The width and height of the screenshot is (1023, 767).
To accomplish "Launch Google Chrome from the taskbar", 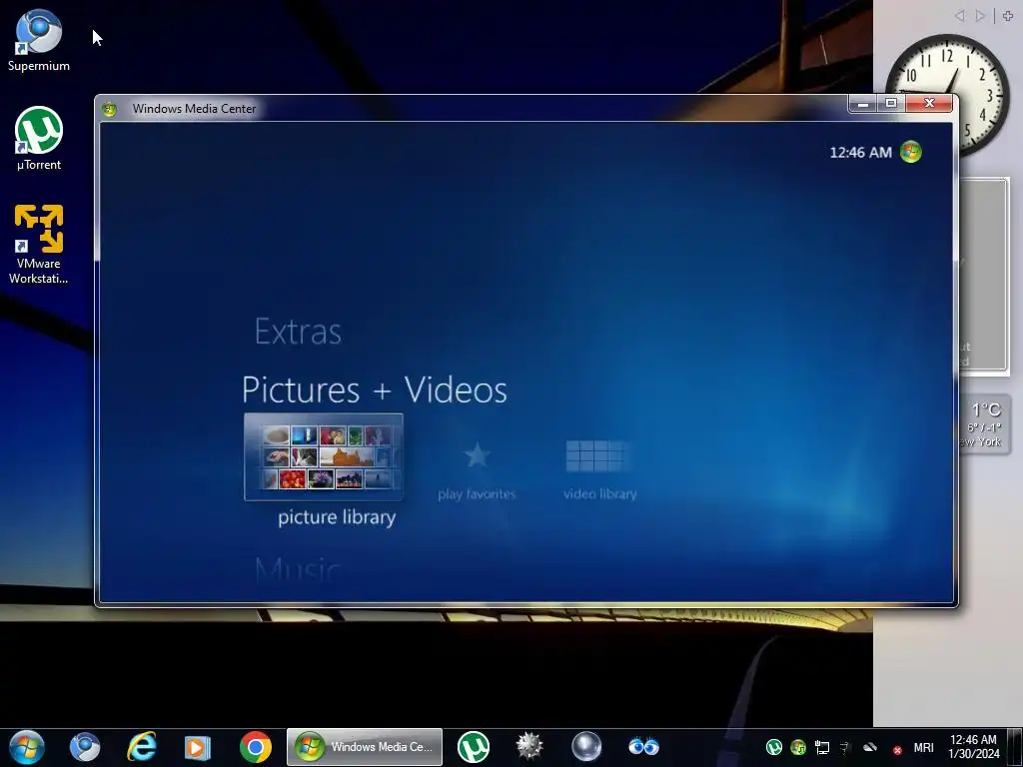I will click(x=255, y=747).
